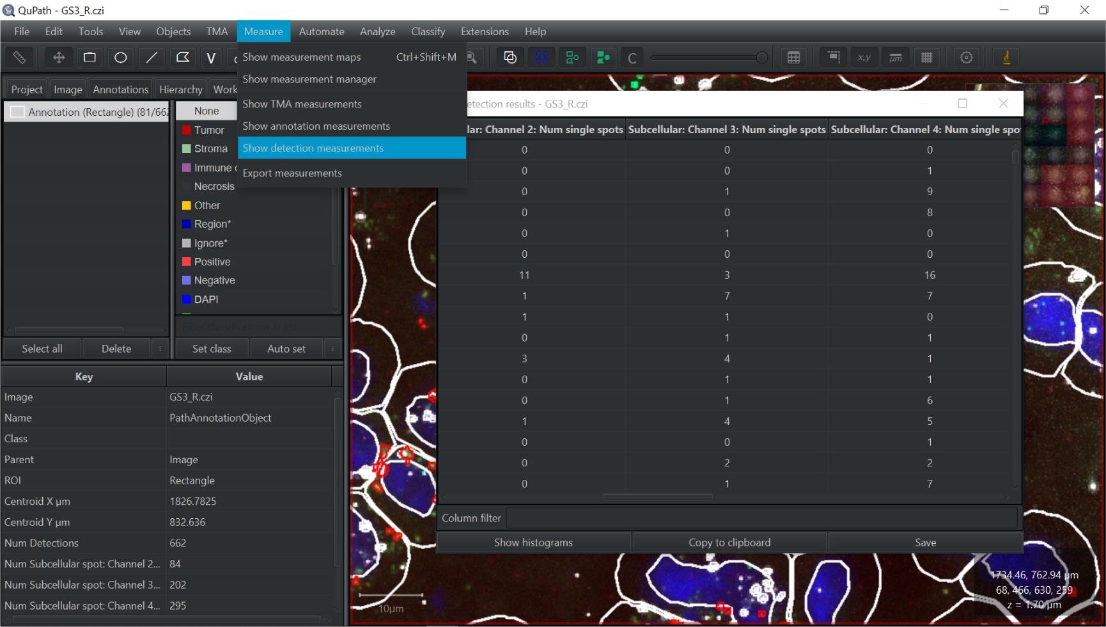The image size is (1106, 627).
Task: Open the measurement table icon in toolbar
Action: (x=793, y=58)
